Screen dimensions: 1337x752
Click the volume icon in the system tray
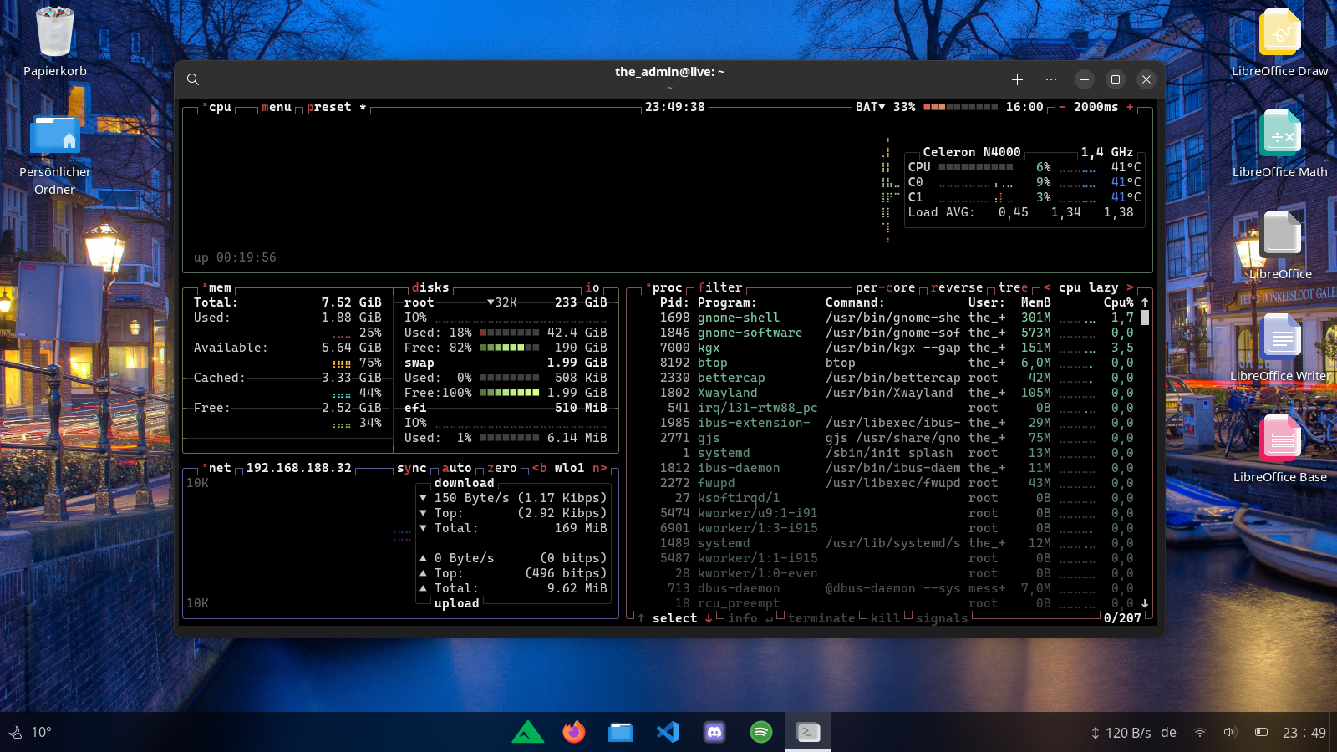coord(1229,732)
